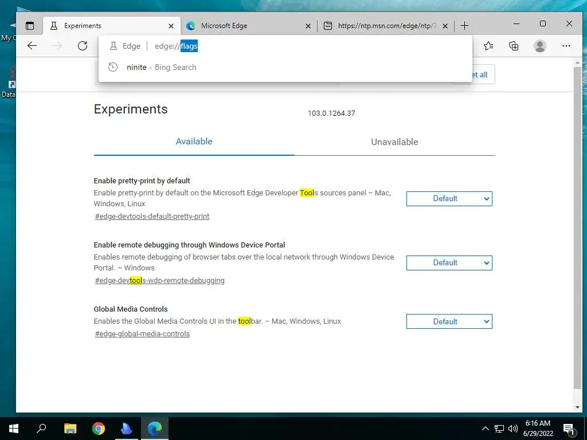Click the scrollbar down arrow

click(577, 407)
